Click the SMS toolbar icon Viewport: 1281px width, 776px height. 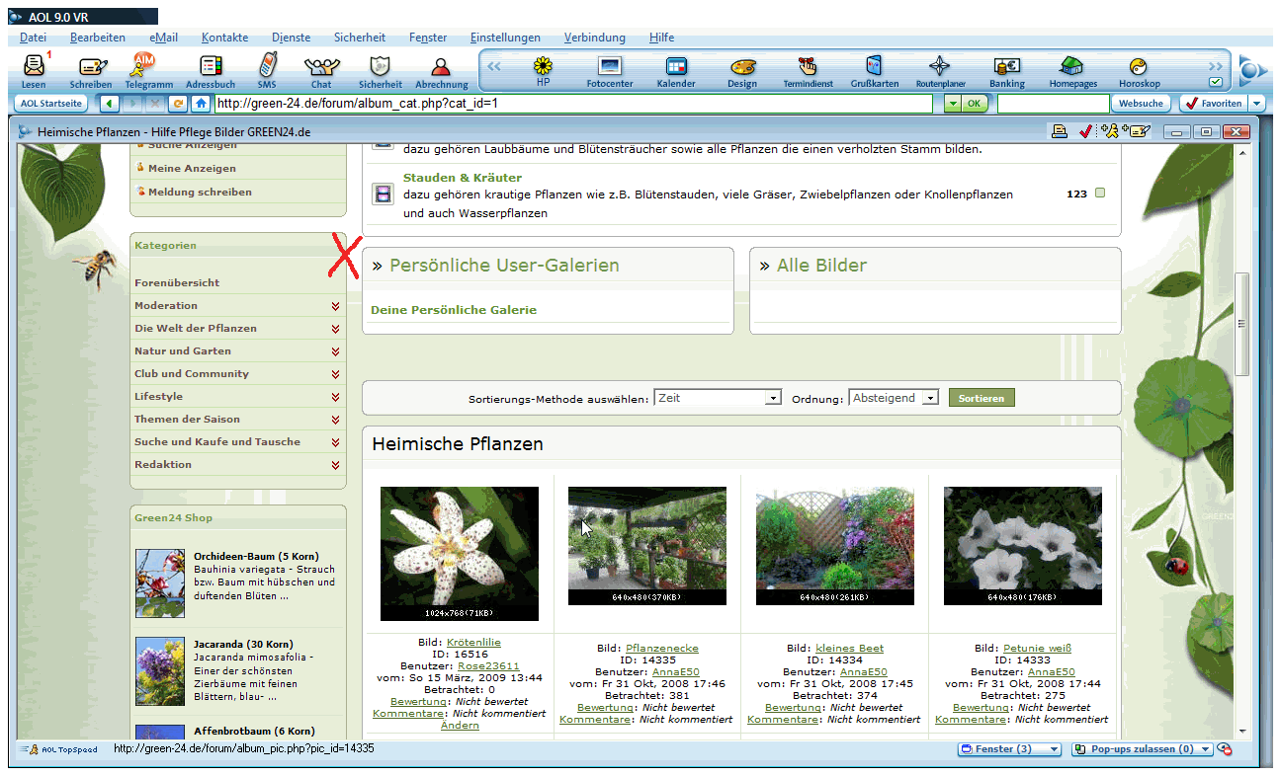pyautogui.click(x=267, y=67)
